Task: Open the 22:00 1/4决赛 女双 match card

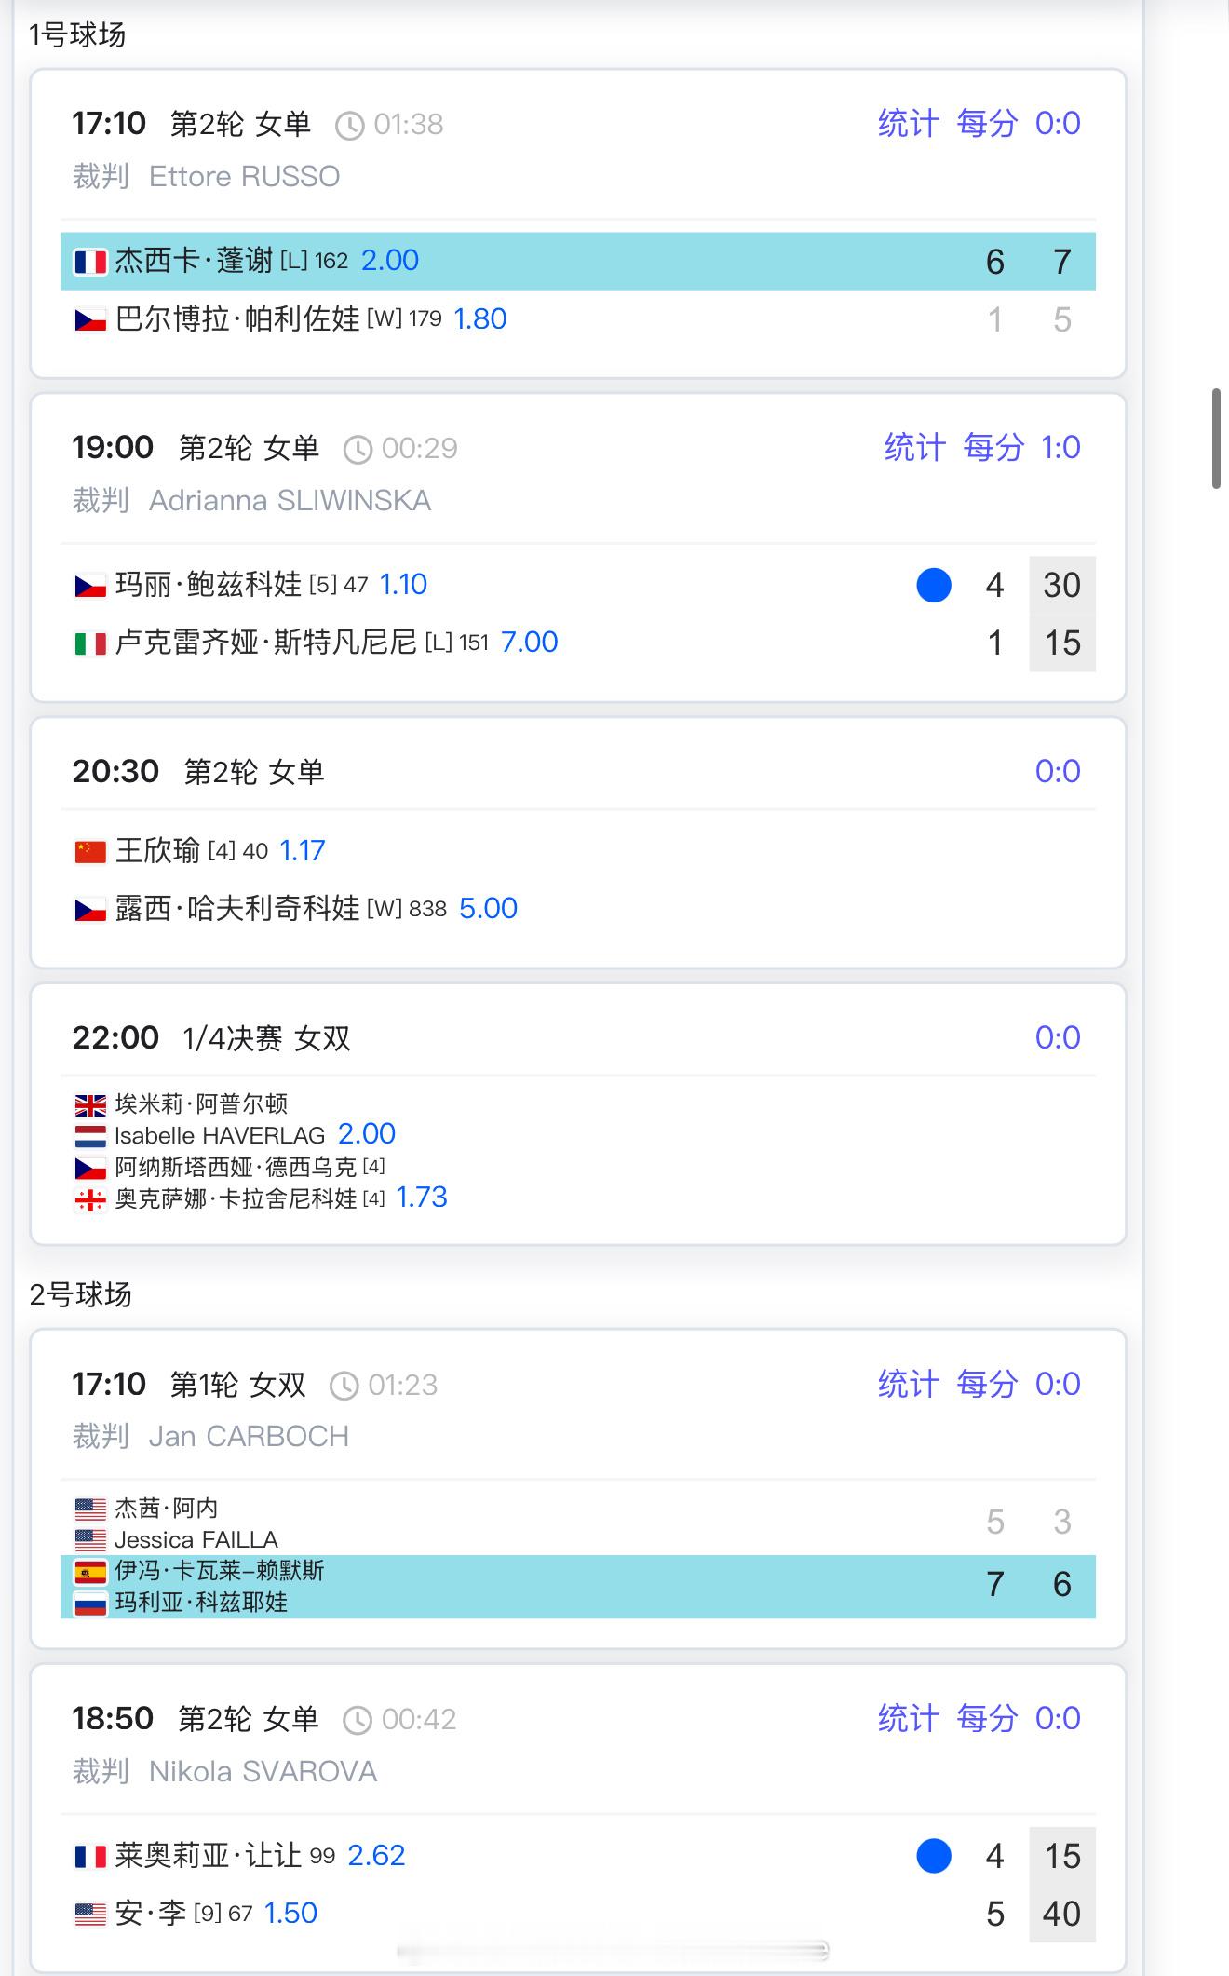Action: point(578,1114)
